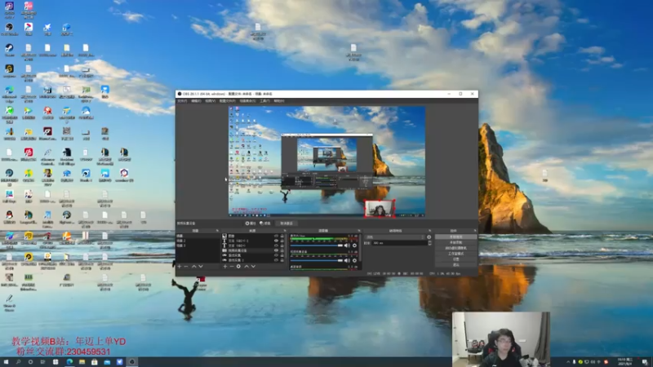Click Start Streaming in Controls dock
The height and width of the screenshot is (367, 653).
[x=456, y=237]
